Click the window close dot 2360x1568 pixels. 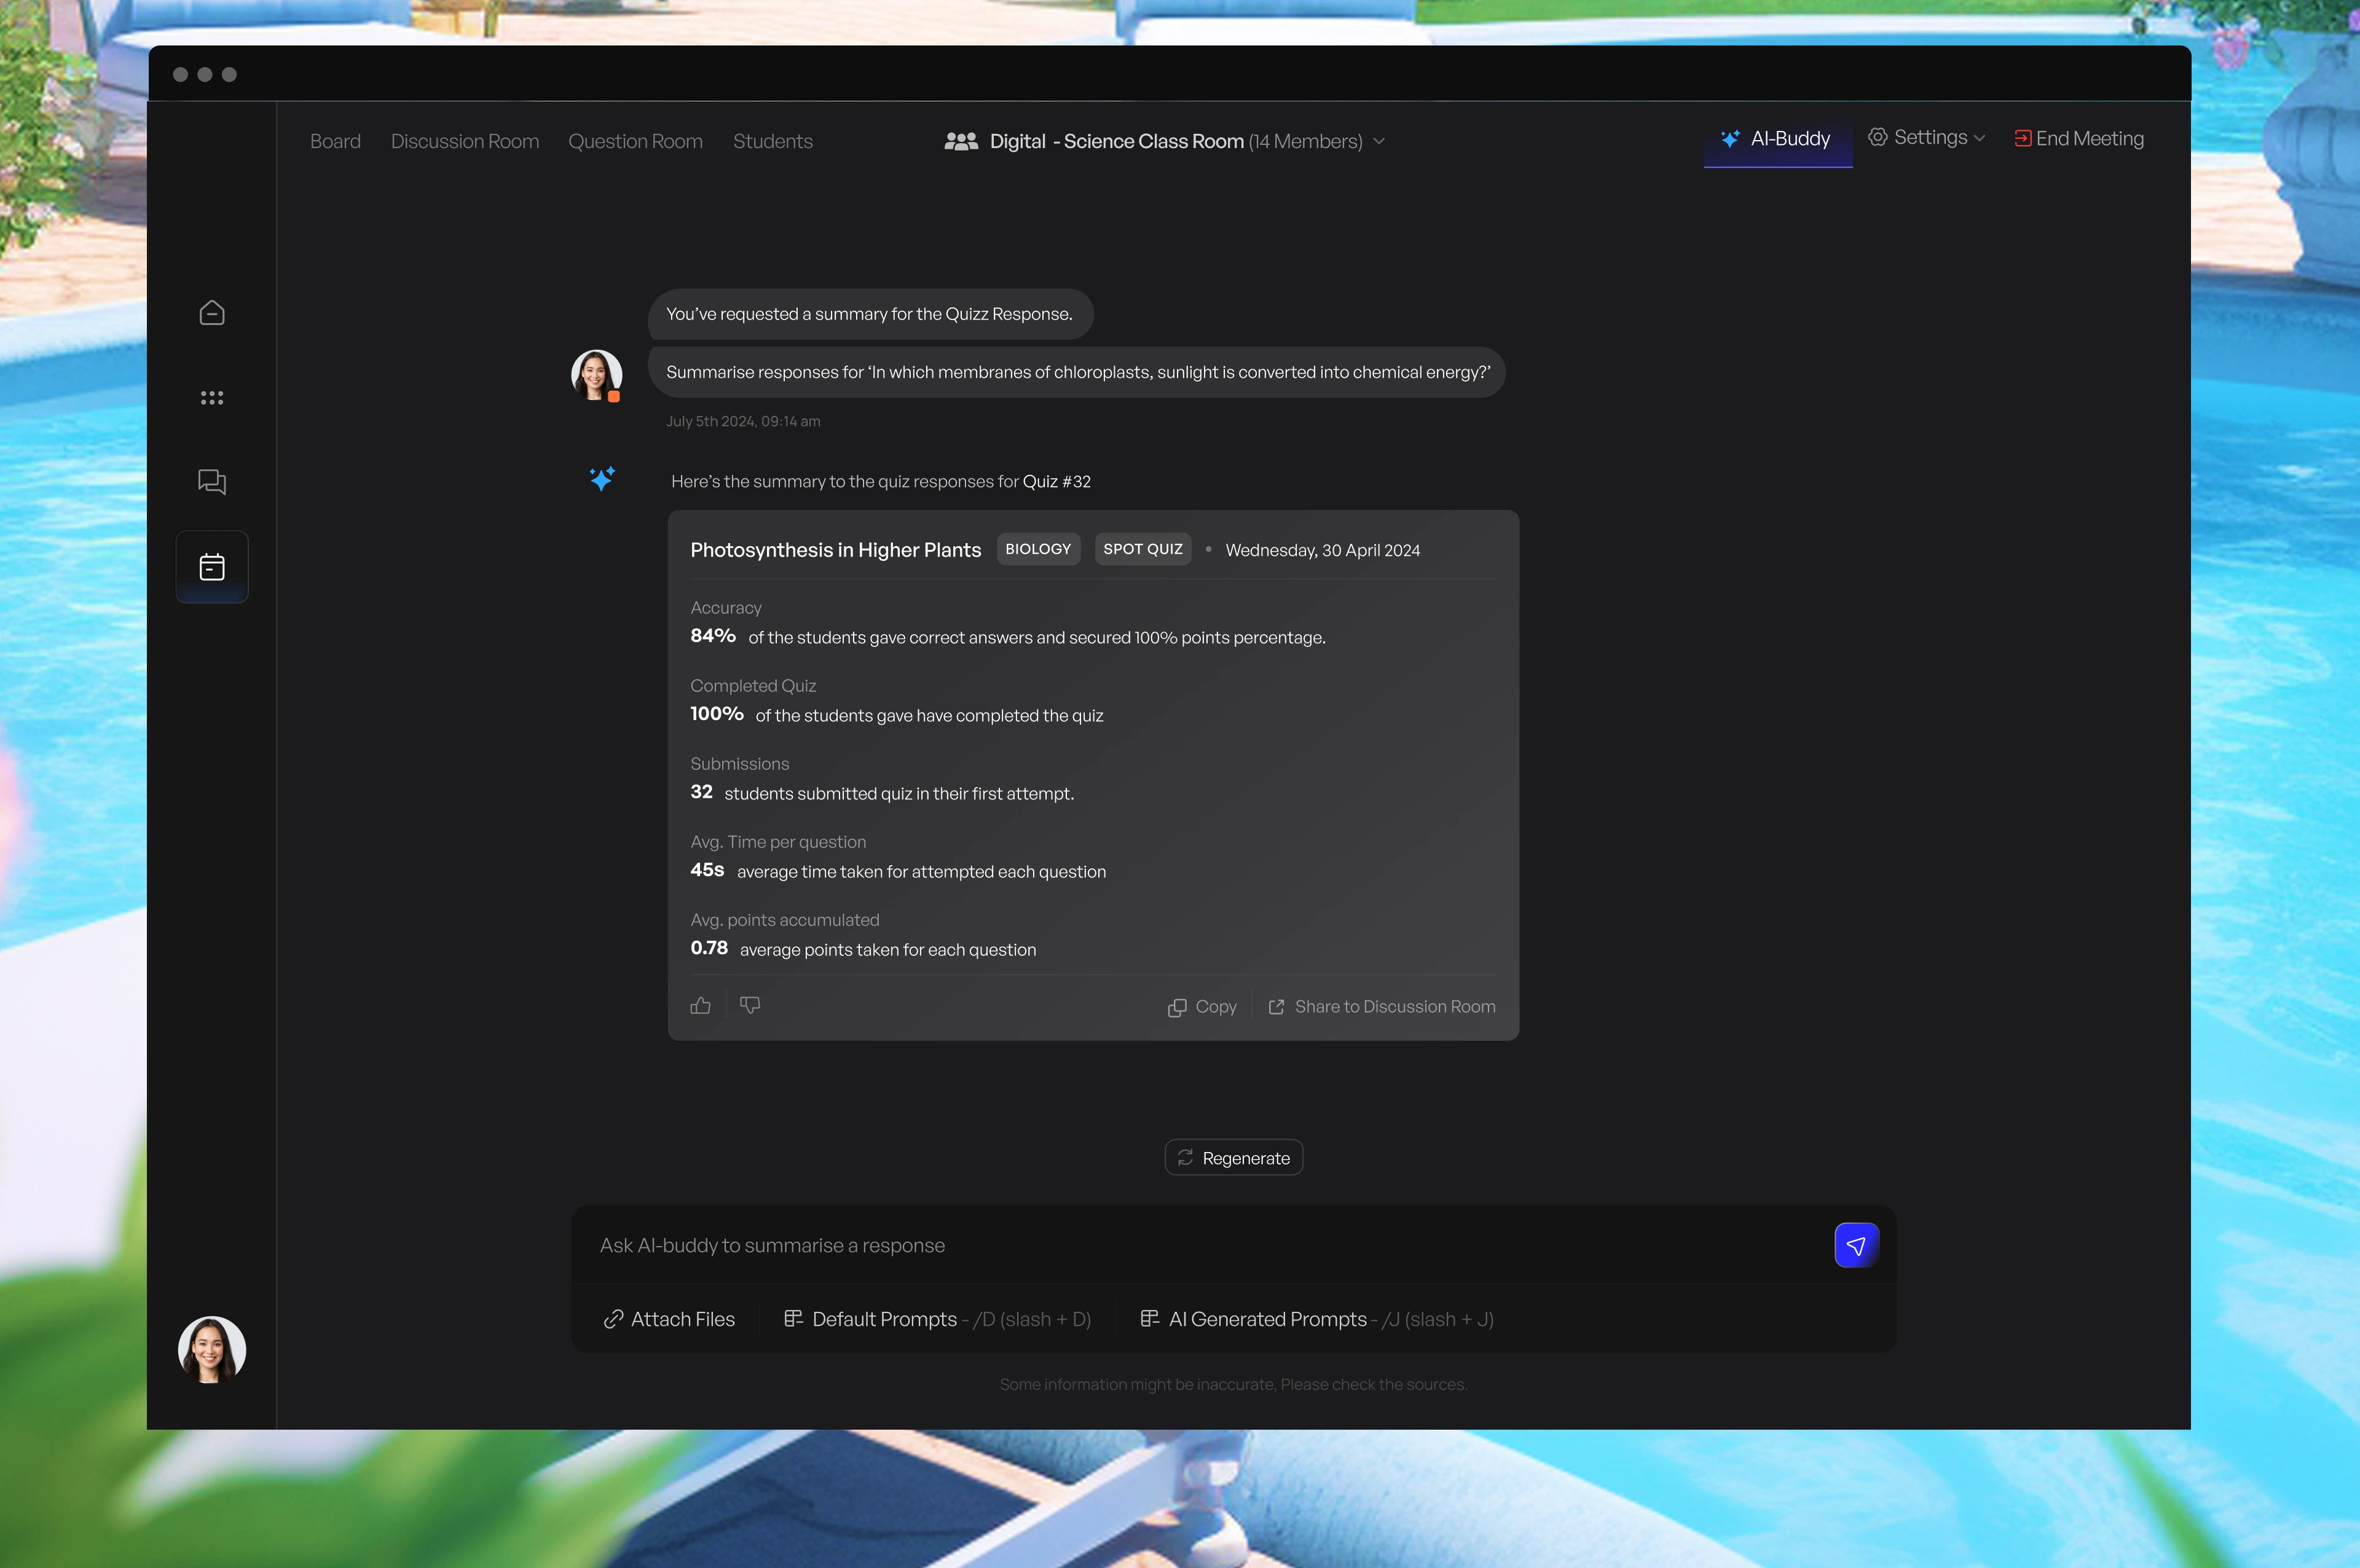click(180, 74)
